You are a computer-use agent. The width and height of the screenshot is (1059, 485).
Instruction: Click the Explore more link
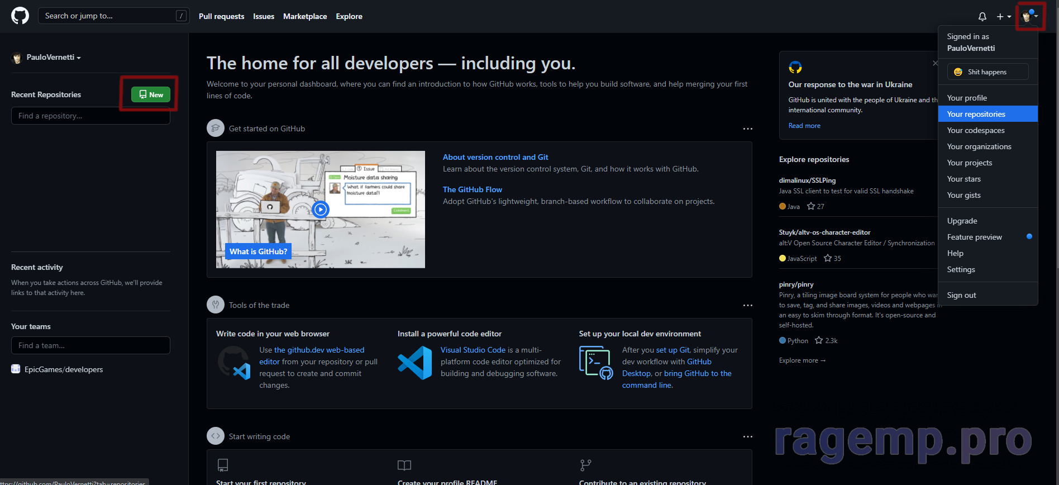pyautogui.click(x=802, y=360)
